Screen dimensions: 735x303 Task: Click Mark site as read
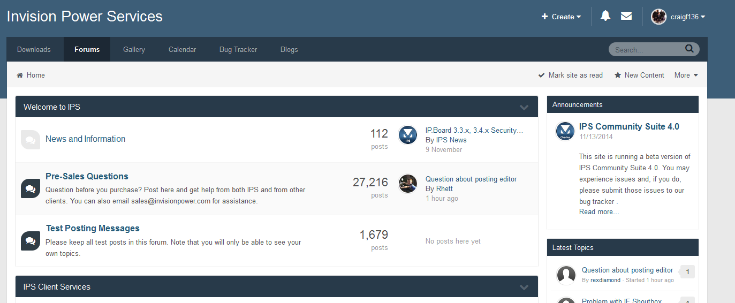(x=575, y=75)
